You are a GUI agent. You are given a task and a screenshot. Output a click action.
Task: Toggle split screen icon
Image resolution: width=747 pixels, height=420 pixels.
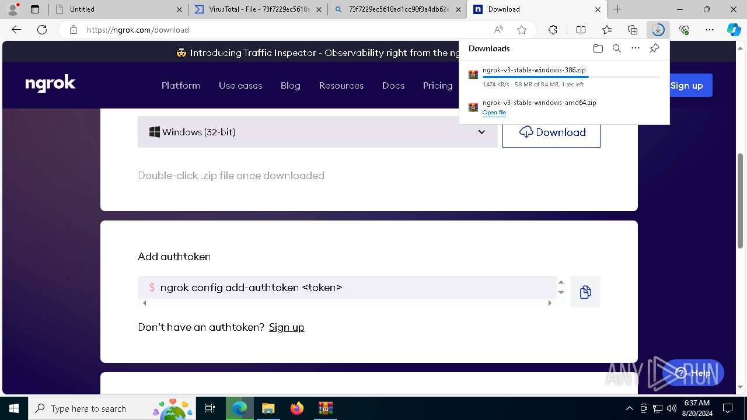(581, 30)
